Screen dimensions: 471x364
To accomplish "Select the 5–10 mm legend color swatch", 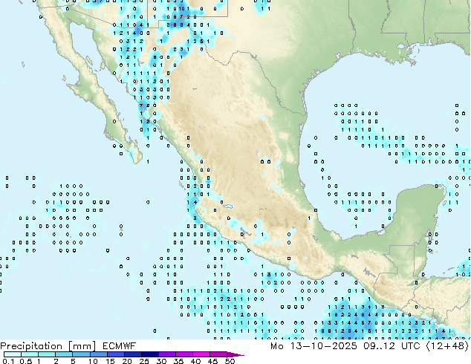I will [82, 354].
